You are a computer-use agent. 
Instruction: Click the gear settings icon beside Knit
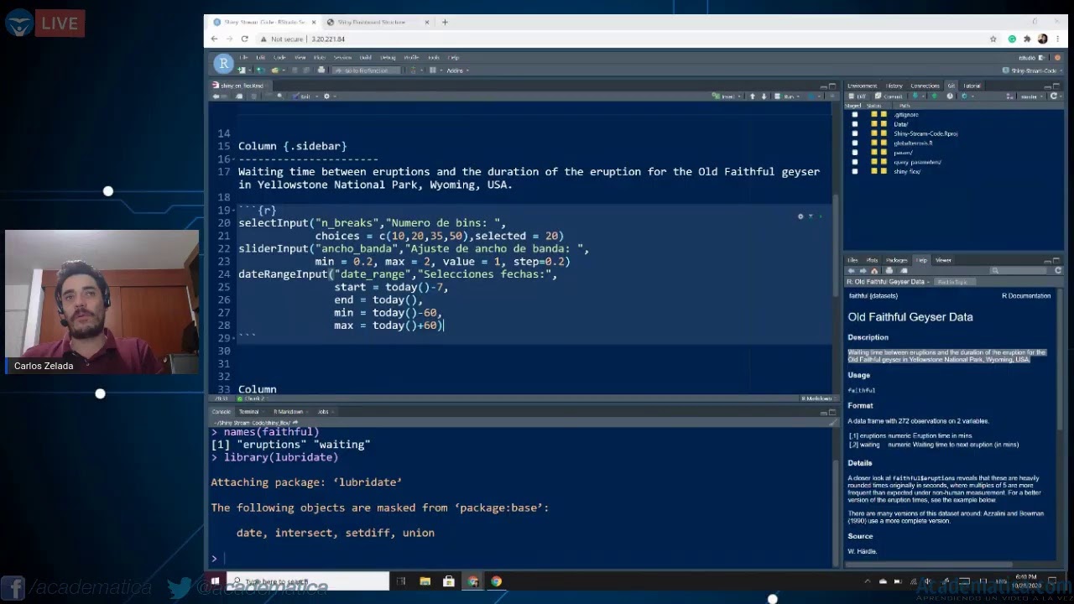tap(328, 96)
